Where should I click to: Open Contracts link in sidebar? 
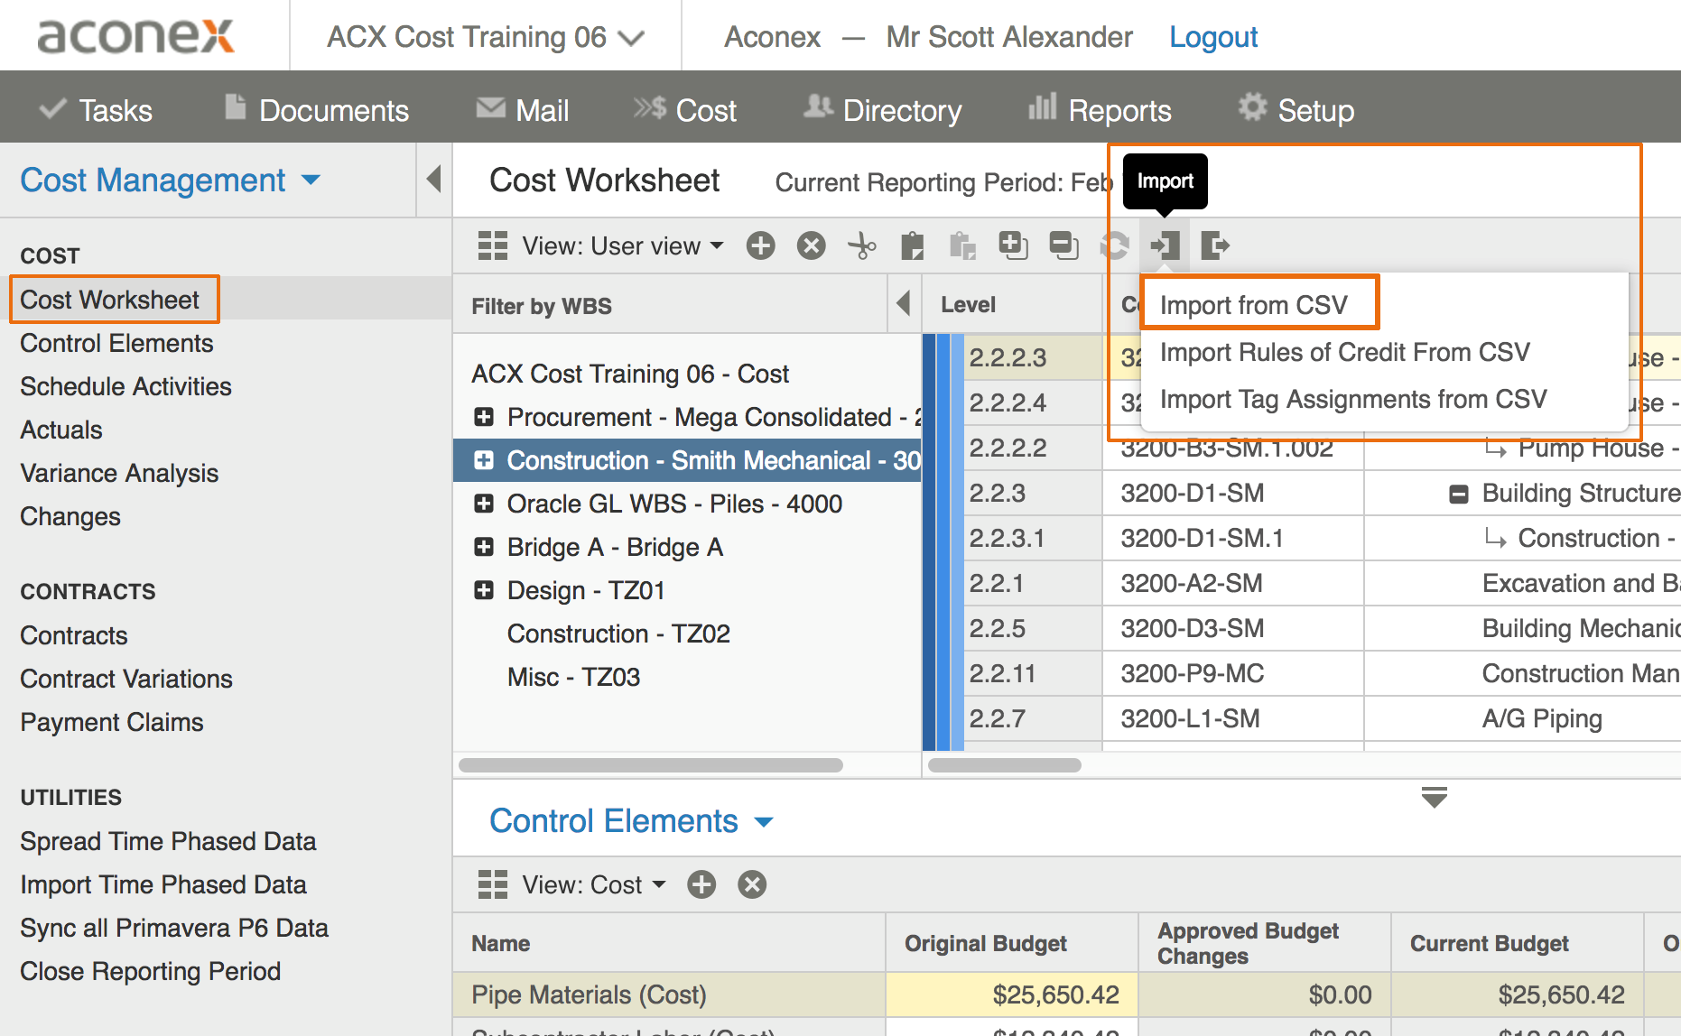pos(74,635)
